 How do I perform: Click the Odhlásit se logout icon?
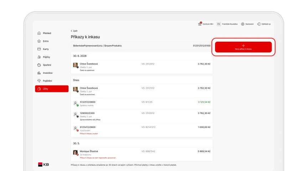259,24
